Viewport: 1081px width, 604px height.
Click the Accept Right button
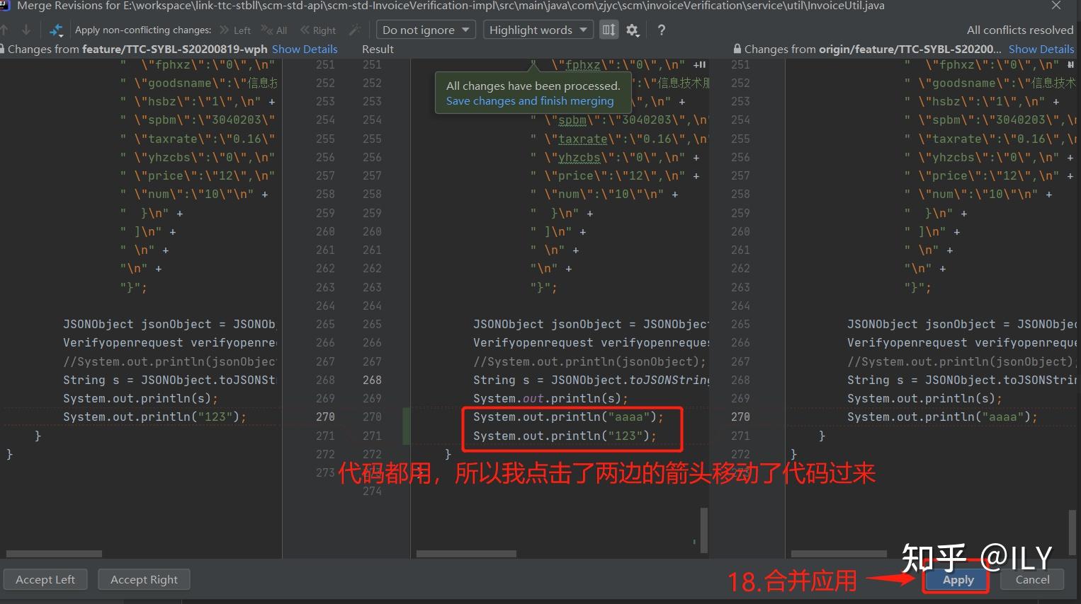click(x=145, y=579)
